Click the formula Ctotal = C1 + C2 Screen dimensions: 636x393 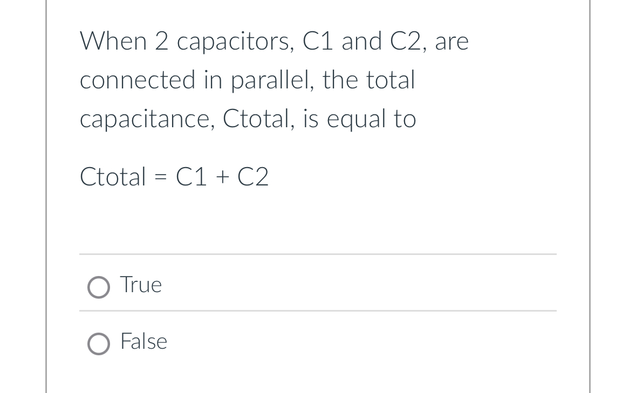(x=174, y=176)
